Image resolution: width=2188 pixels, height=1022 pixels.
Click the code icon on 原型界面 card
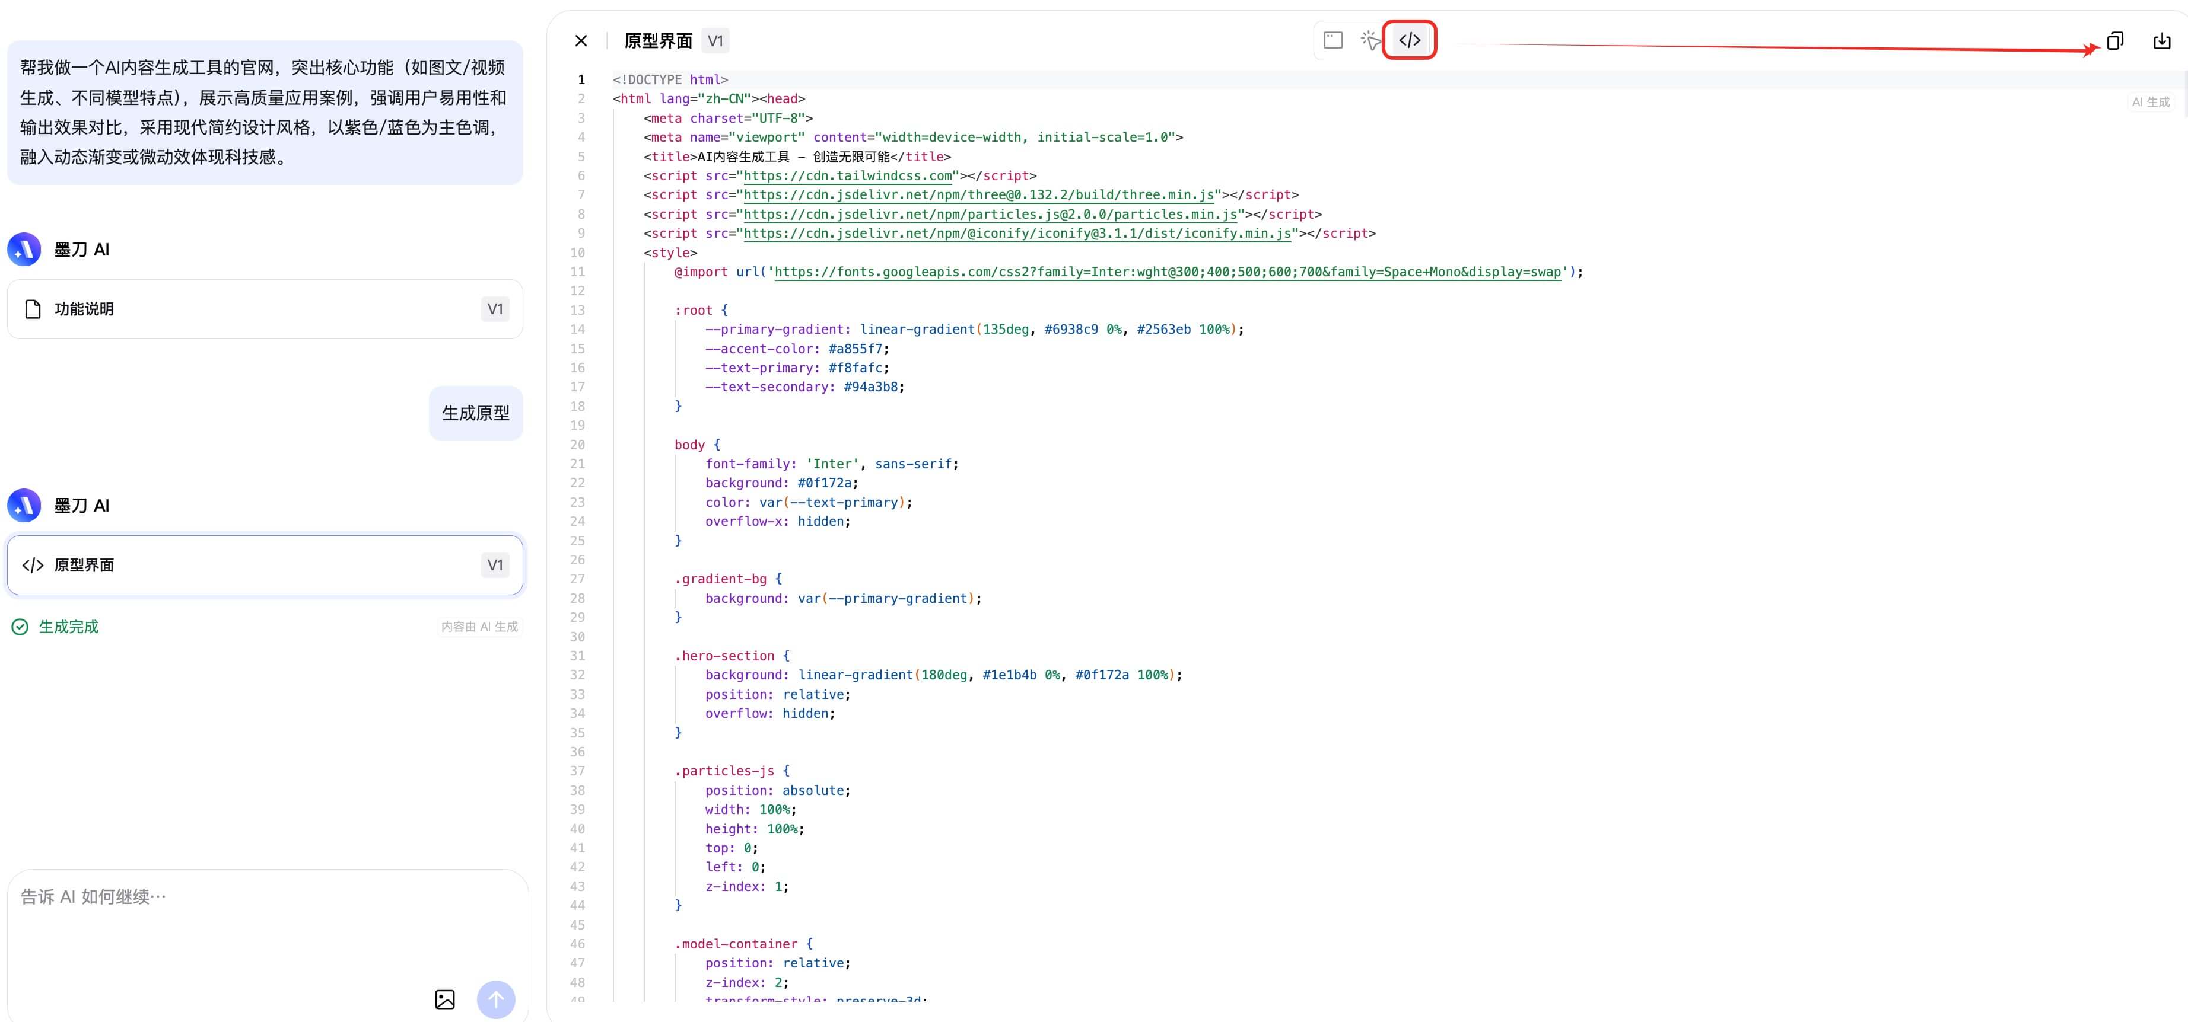pos(33,566)
